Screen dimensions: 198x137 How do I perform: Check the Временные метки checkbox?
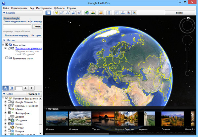click(7, 58)
